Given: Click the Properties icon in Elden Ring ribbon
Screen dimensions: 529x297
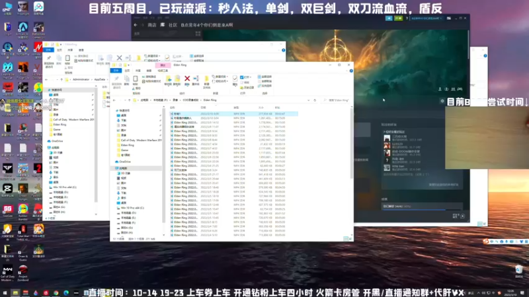Looking at the screenshot, I should pyautogui.click(x=235, y=79).
